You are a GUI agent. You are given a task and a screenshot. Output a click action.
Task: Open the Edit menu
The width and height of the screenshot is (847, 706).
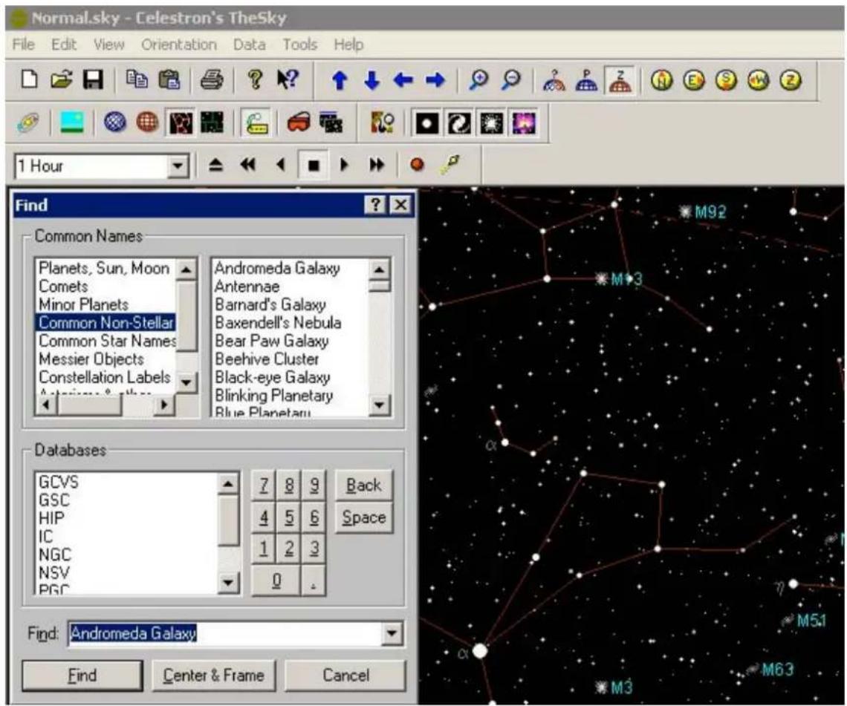click(64, 45)
